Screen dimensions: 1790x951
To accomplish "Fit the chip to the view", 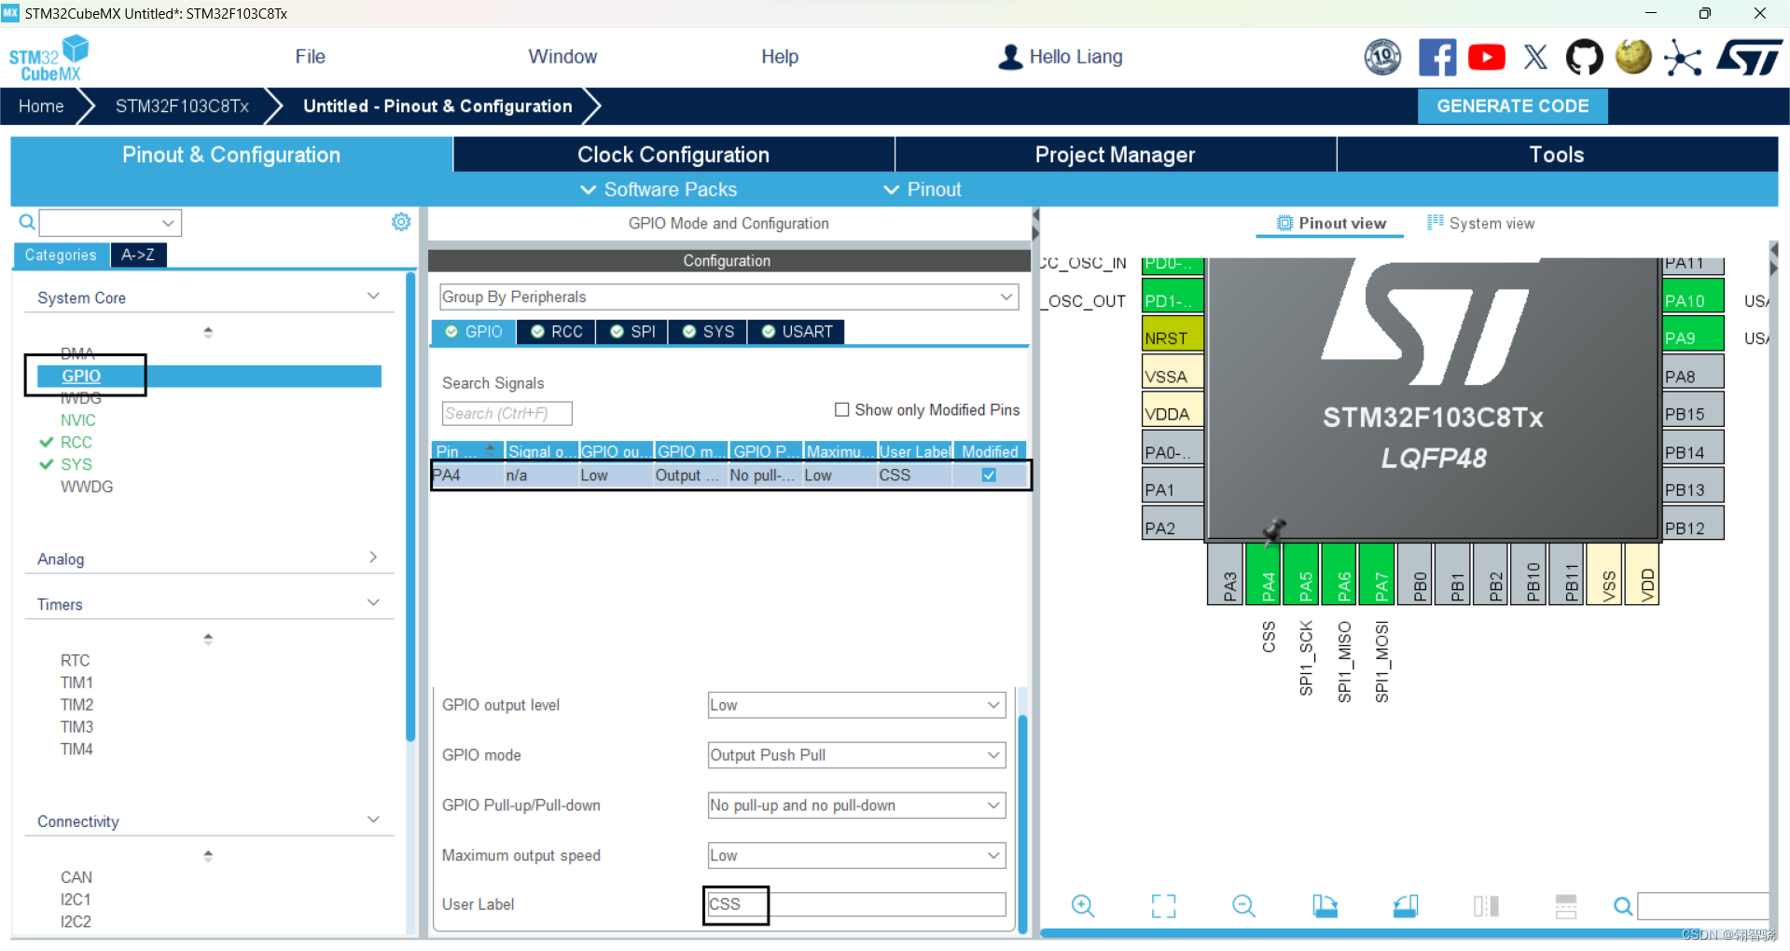I will (1163, 905).
